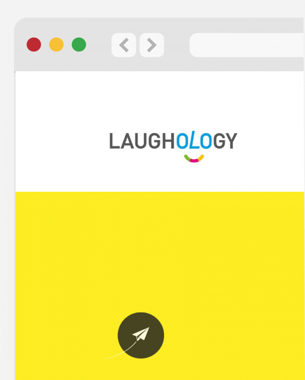305x380 pixels.
Task: Click the slanted blue L in the logo
Action: pyautogui.click(x=194, y=140)
